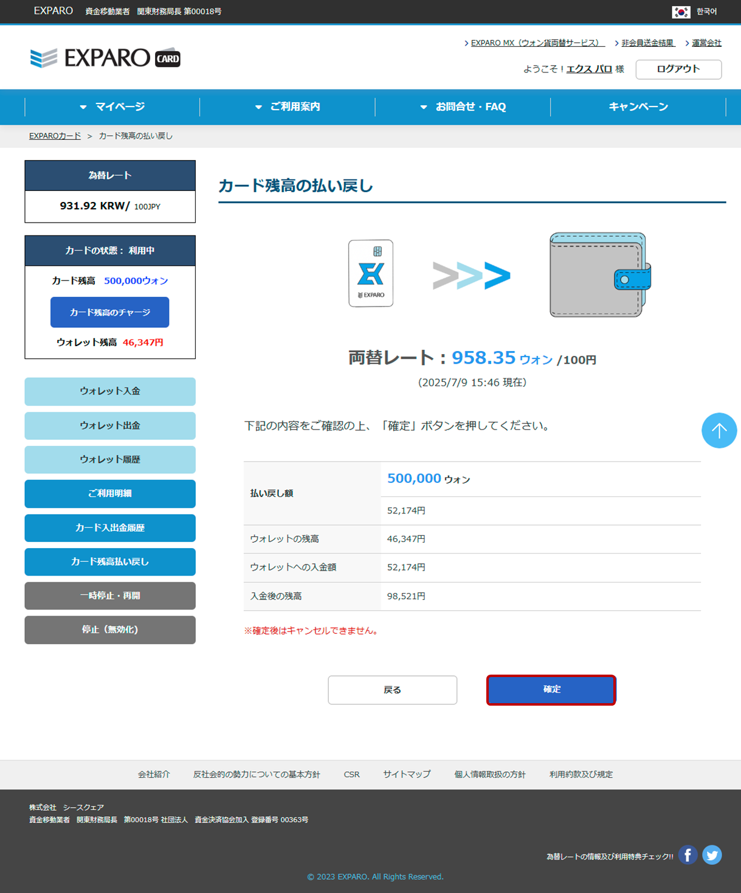This screenshot has width=741, height=893.
Task: Open the Facebook page icon
Action: click(x=688, y=855)
